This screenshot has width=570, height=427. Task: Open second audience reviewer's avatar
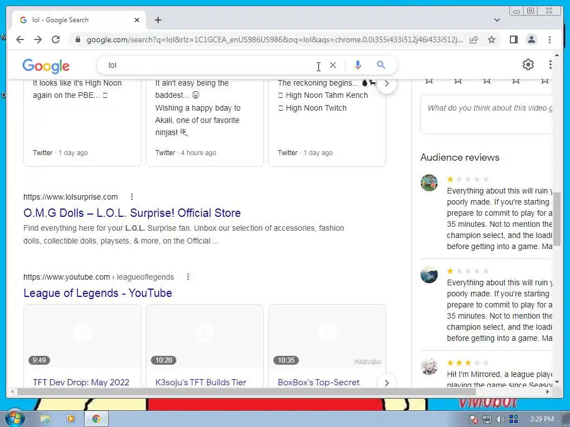429,275
